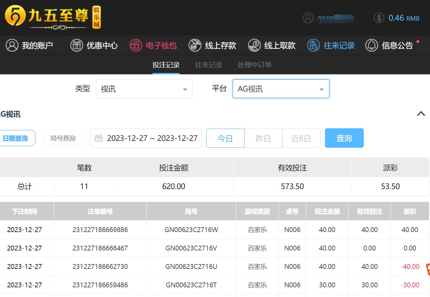Open 信息公告 announcements

pyautogui.click(x=389, y=45)
